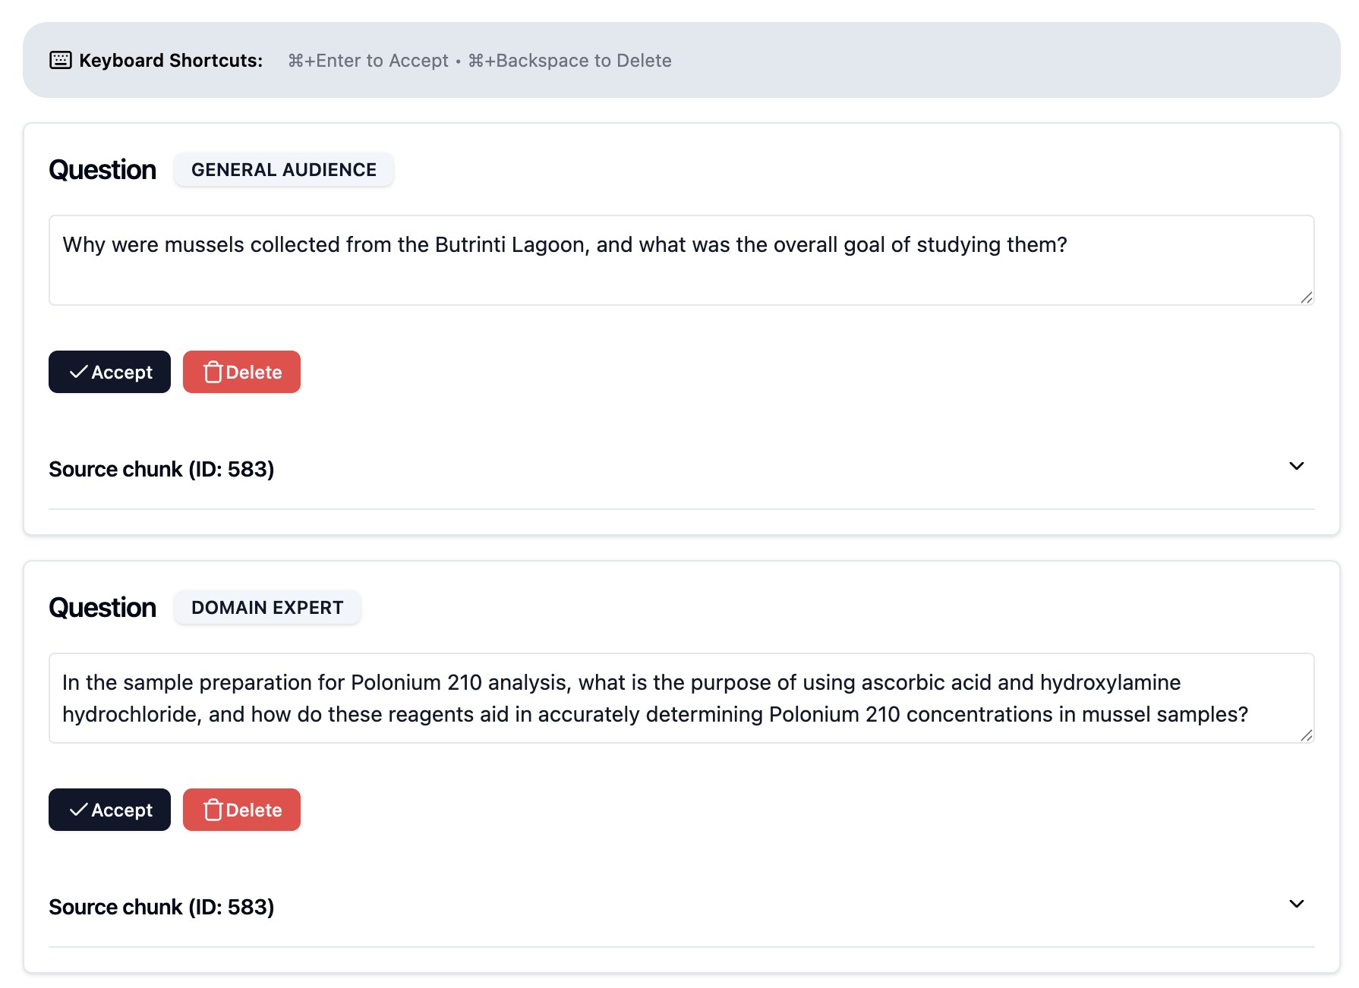The width and height of the screenshot is (1359, 988).
Task: Click the trash icon for the mussels question
Action: 213,373
